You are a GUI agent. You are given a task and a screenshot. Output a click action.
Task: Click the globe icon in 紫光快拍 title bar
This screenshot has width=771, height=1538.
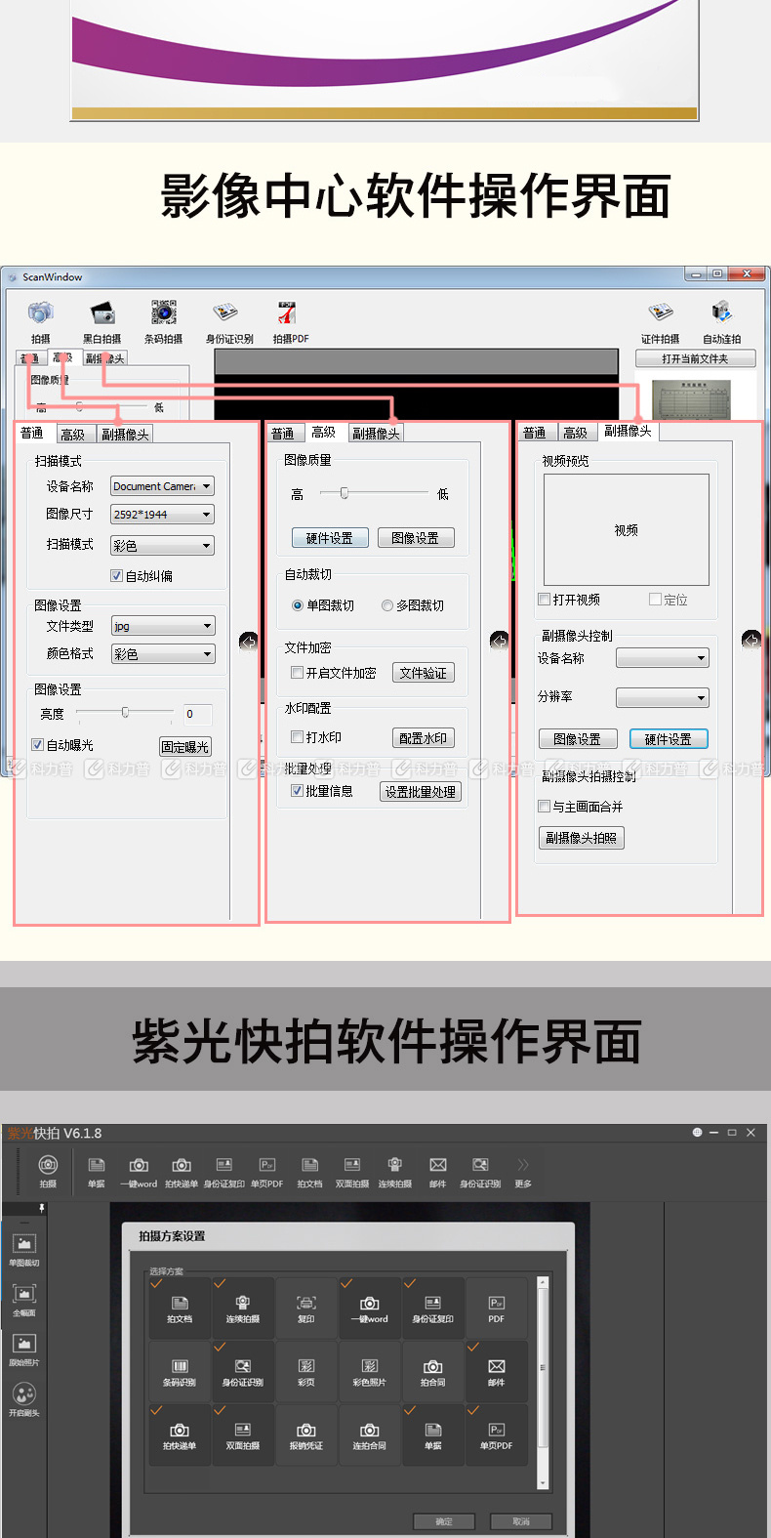(x=697, y=1133)
